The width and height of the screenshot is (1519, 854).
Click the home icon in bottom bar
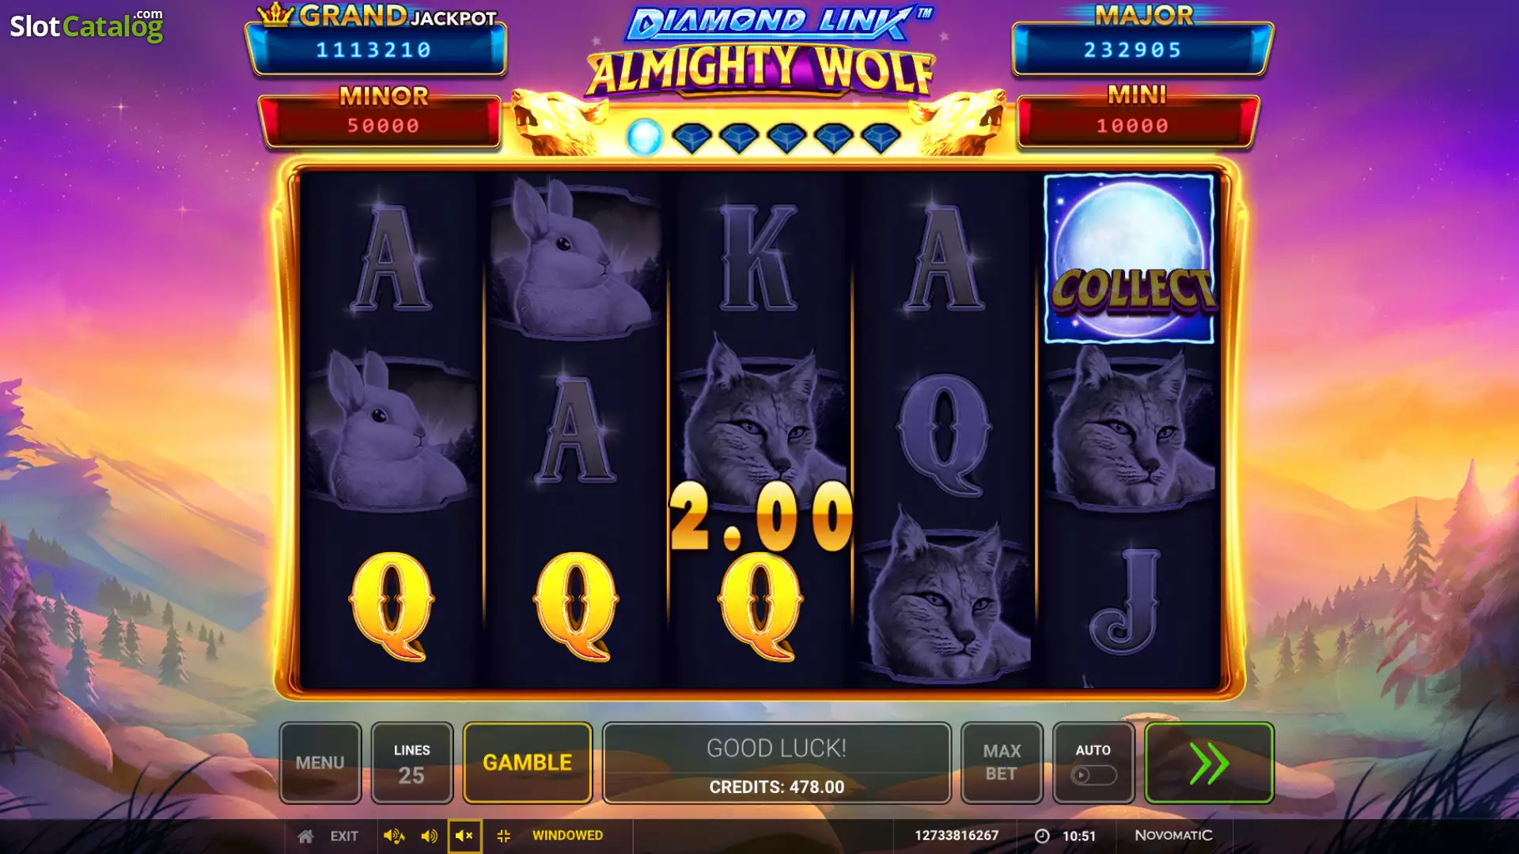305,836
